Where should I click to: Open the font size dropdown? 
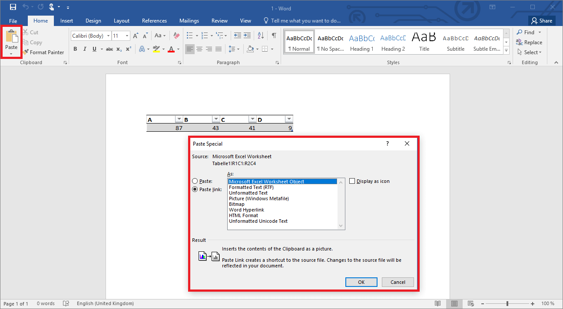tap(127, 36)
